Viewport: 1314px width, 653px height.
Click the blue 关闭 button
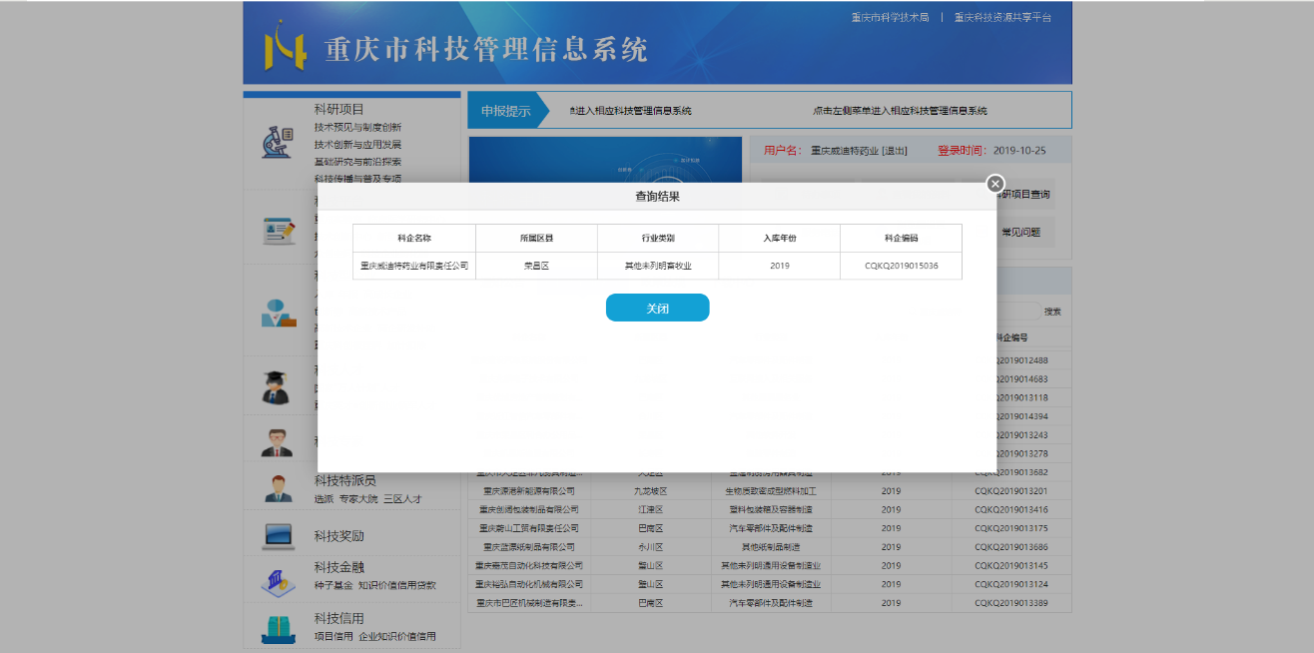coord(657,309)
